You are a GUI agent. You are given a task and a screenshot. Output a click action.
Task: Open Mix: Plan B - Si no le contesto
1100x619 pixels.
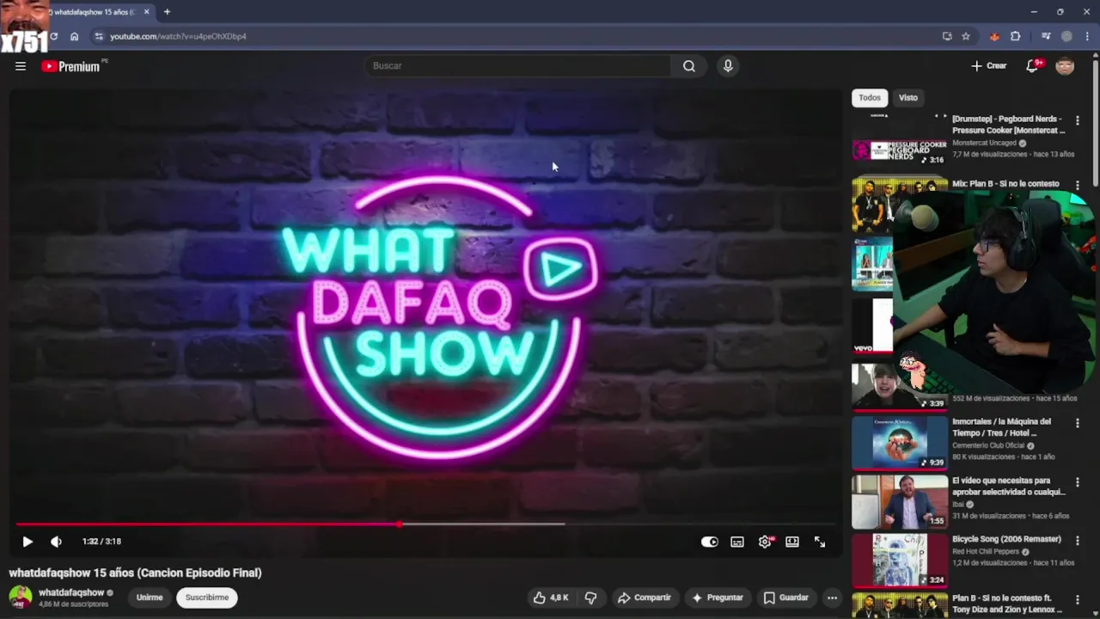(x=1005, y=184)
